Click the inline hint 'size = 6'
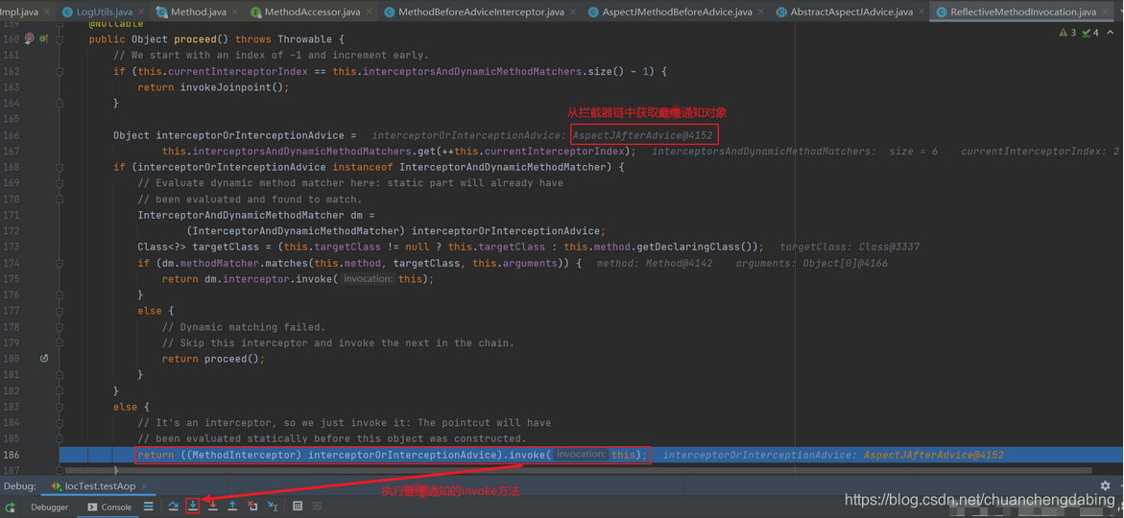This screenshot has height=518, width=1124. [x=912, y=152]
